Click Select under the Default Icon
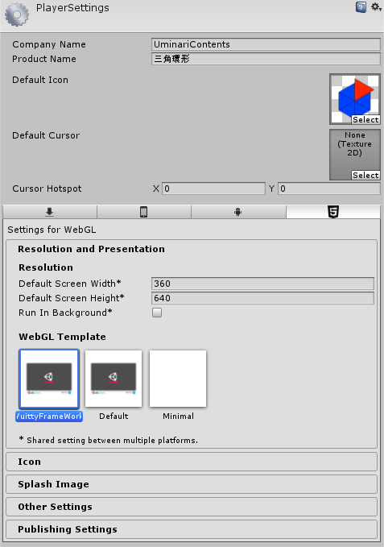Screen dimensions: 384x547 coord(365,120)
